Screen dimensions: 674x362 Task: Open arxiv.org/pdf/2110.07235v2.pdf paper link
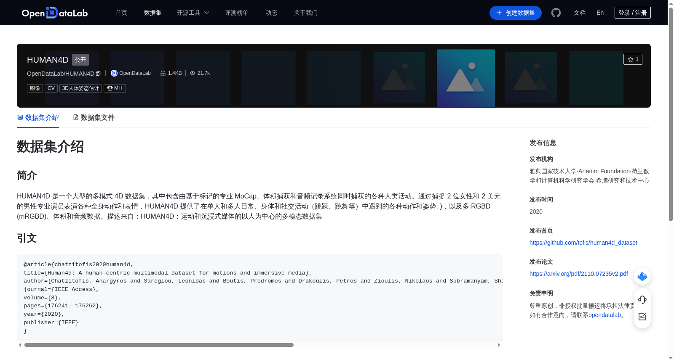pyautogui.click(x=578, y=274)
